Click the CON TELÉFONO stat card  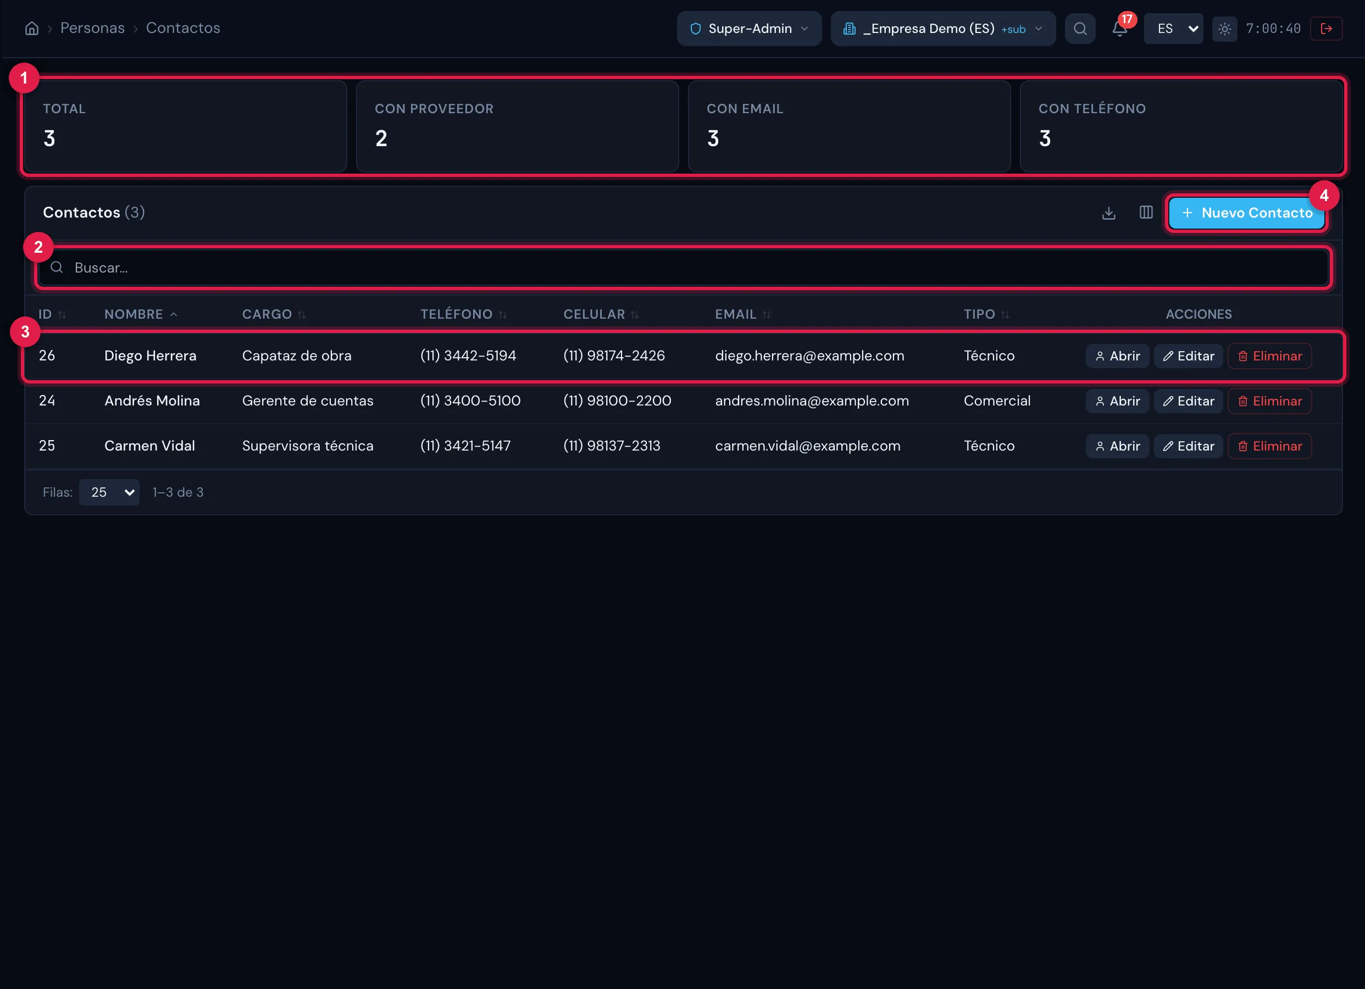click(1181, 126)
